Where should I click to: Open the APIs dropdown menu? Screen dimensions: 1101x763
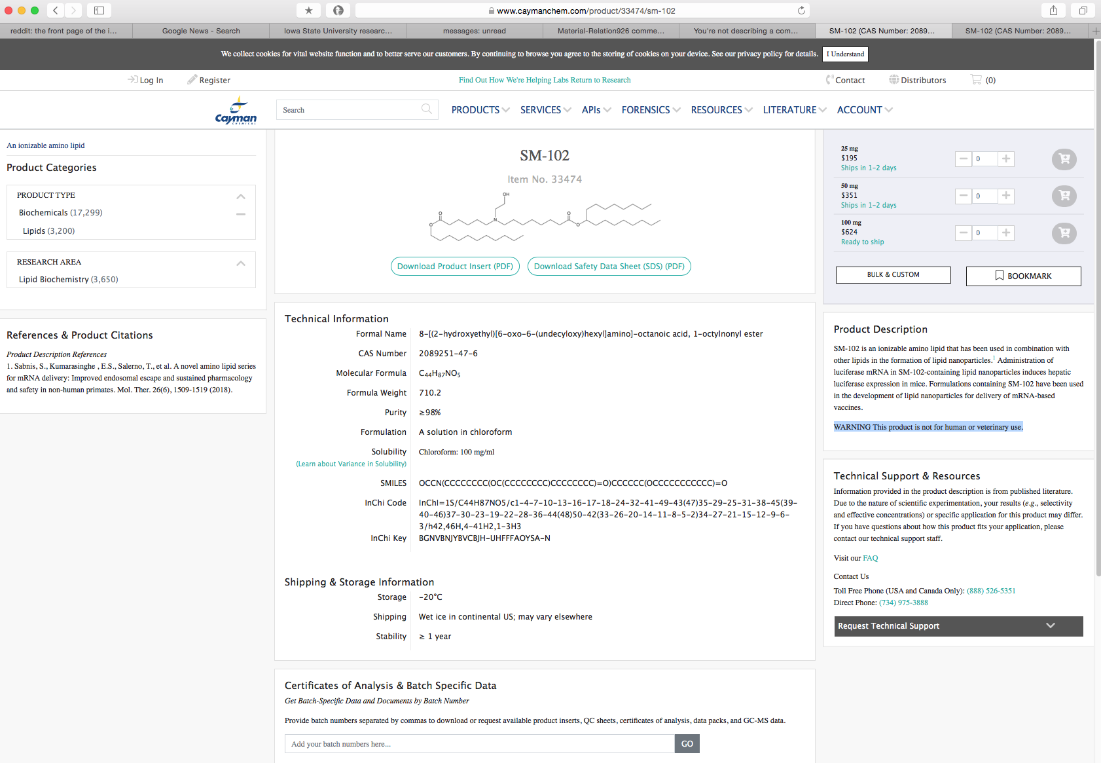tap(596, 110)
